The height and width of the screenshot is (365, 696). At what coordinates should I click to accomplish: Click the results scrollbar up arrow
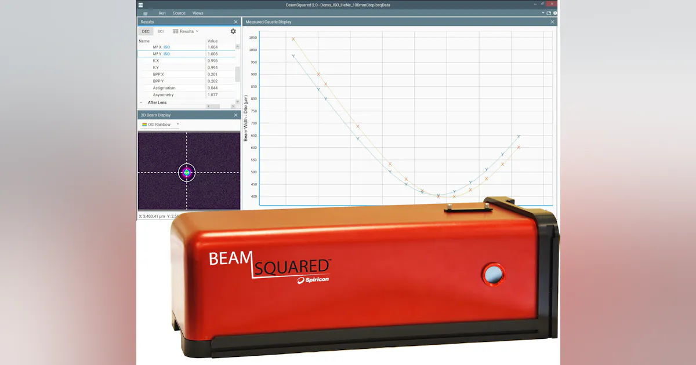tap(238, 46)
